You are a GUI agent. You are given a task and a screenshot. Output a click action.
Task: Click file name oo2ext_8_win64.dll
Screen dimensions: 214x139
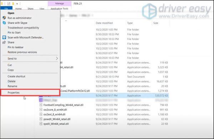click(x=54, y=114)
